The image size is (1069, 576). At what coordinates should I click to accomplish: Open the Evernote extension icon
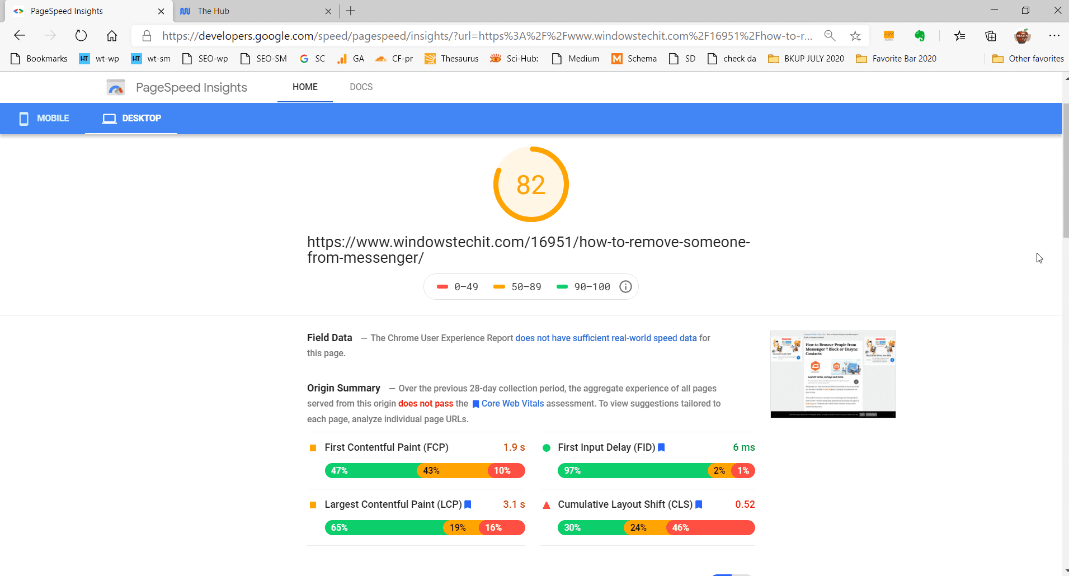(x=920, y=36)
